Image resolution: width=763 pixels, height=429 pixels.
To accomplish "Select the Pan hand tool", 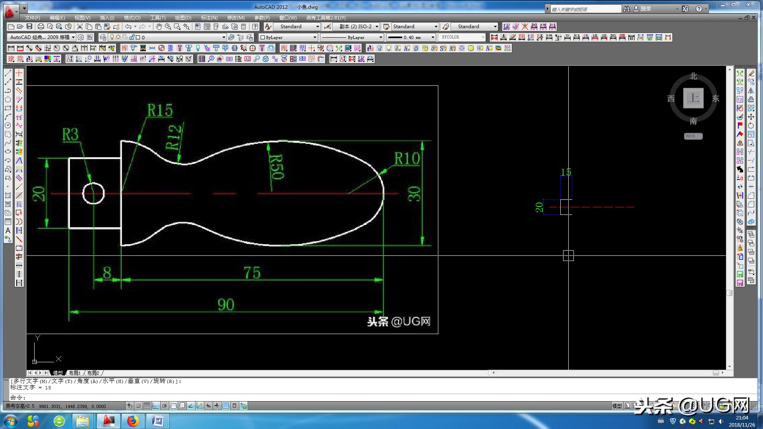I will coord(159,27).
